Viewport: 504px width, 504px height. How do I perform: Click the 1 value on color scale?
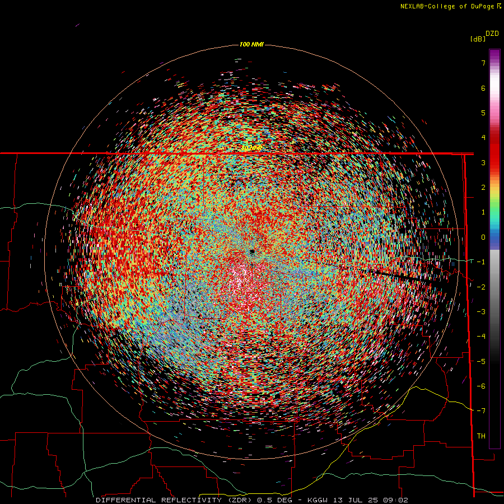483,212
